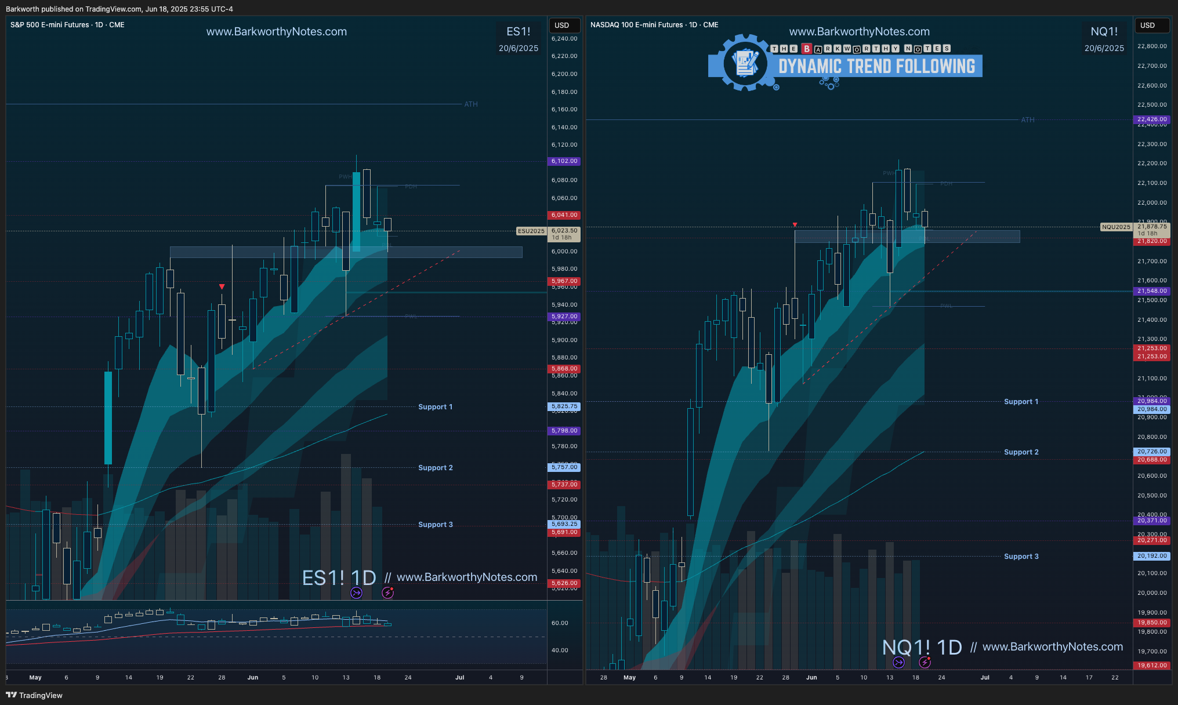Click the lightning event icon on NQ chart
The width and height of the screenshot is (1178, 705).
coord(925,662)
